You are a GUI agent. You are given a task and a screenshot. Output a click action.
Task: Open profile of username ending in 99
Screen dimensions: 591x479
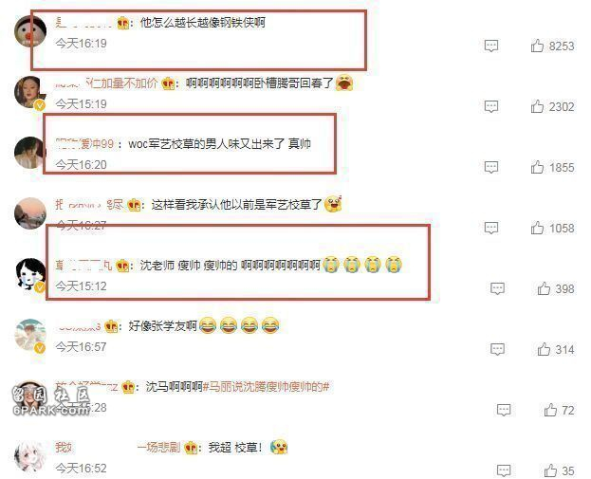[x=84, y=143]
